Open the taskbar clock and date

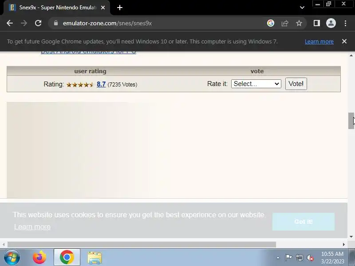pyautogui.click(x=332, y=258)
